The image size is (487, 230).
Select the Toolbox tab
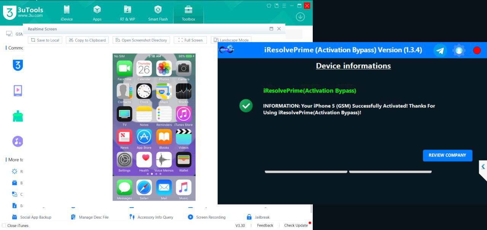[x=188, y=13]
